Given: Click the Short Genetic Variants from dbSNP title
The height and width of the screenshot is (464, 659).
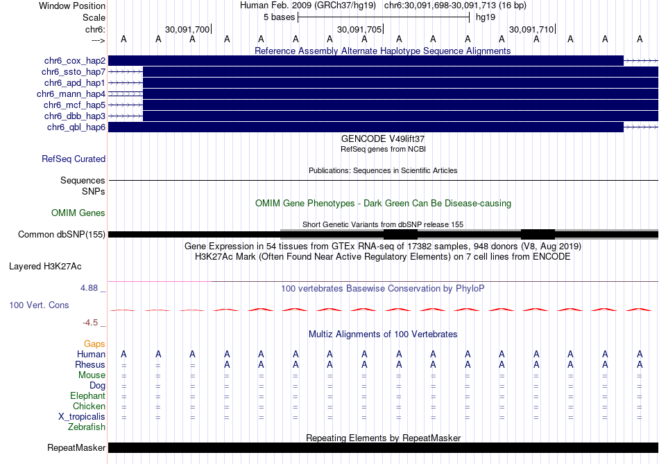Looking at the screenshot, I should (383, 224).
